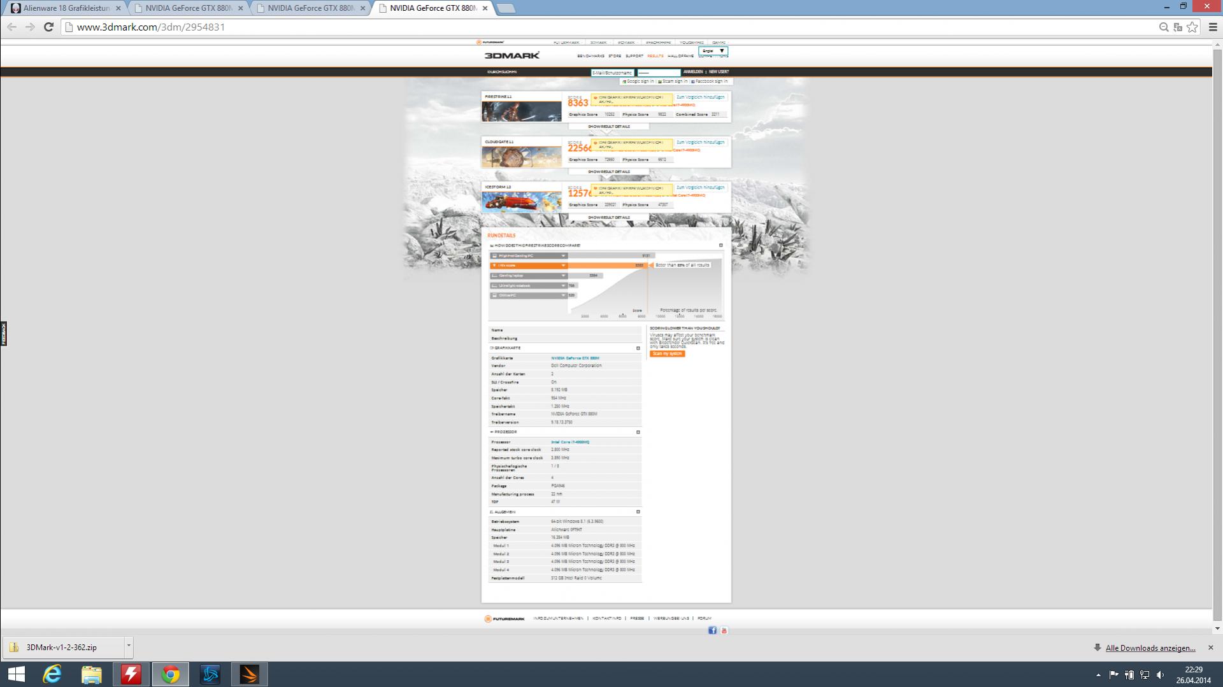The image size is (1223, 687).
Task: Open the red lightning-bolt app on the taskbar
Action: 131,674
